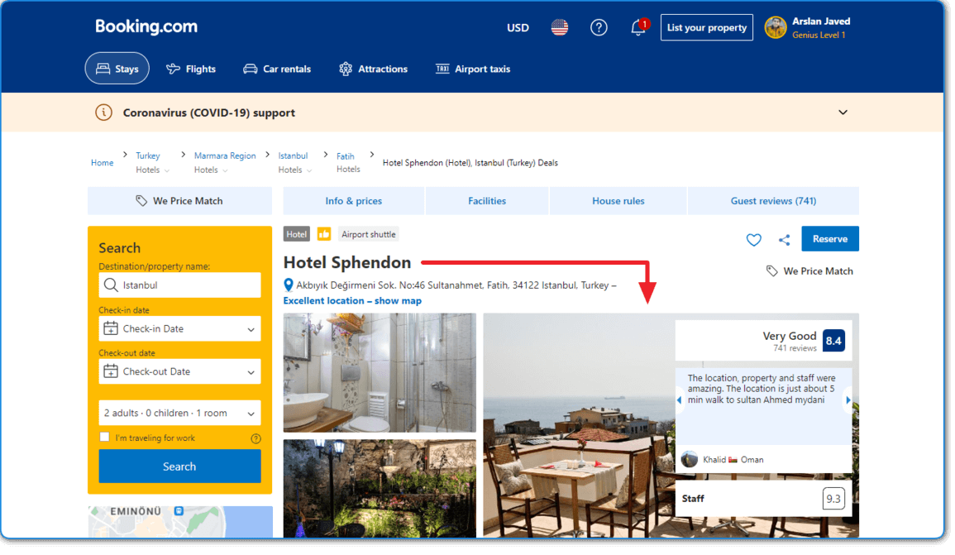View the Guest reviews (741) tab
Viewport: 955px width, 555px height.
pyautogui.click(x=773, y=201)
